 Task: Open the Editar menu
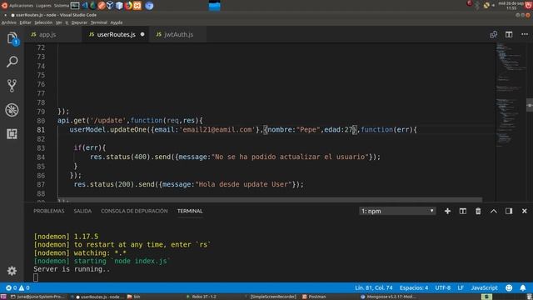tap(25, 22)
